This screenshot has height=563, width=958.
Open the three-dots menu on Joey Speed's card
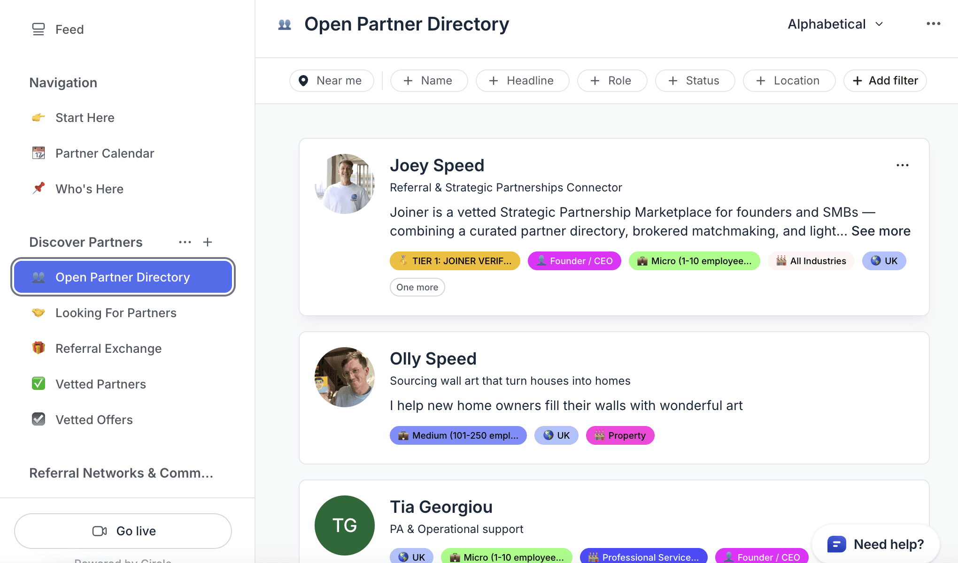coord(902,165)
